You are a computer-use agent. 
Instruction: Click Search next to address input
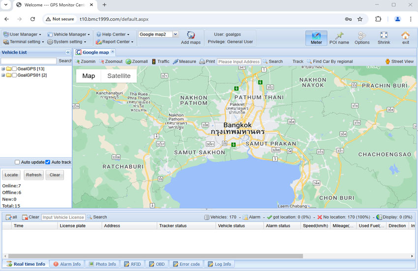[x=272, y=62]
